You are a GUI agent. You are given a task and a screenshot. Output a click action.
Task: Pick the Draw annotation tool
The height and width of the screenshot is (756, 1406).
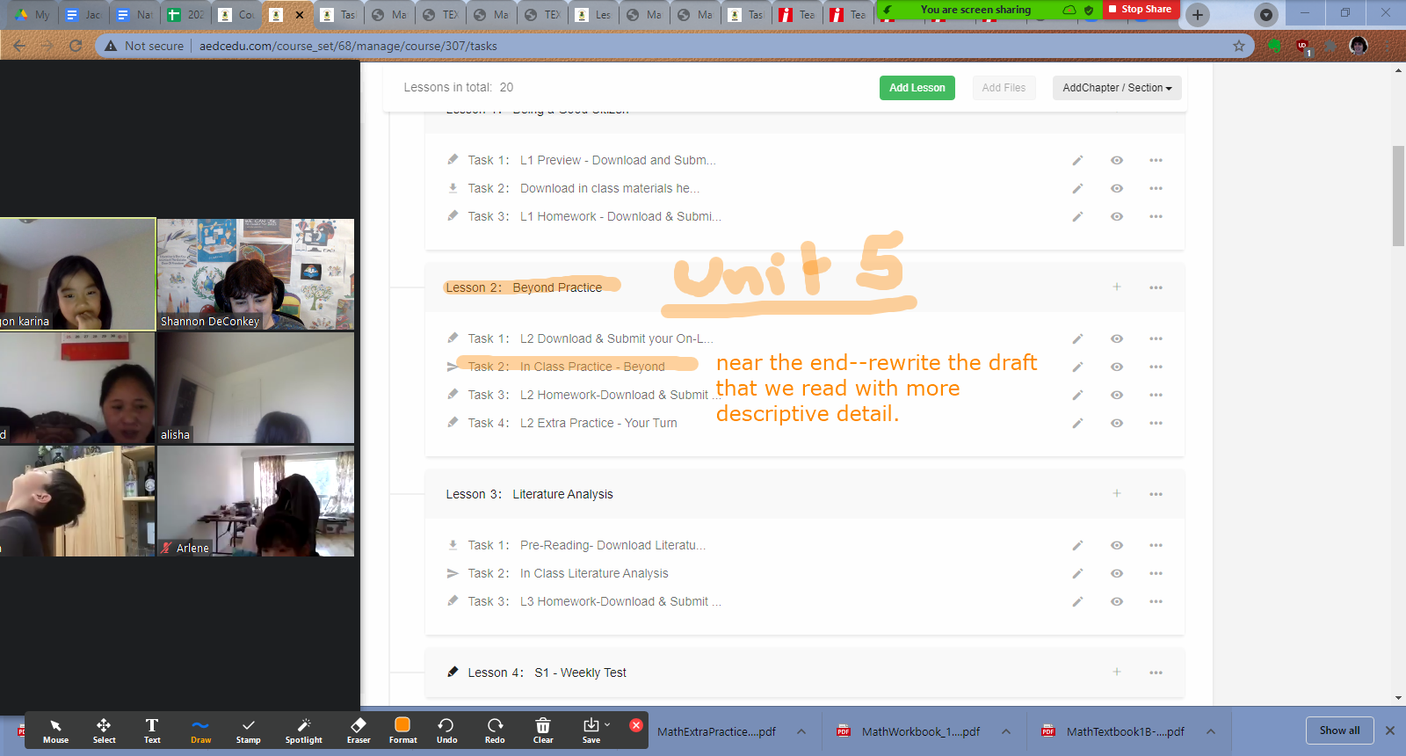tap(200, 731)
